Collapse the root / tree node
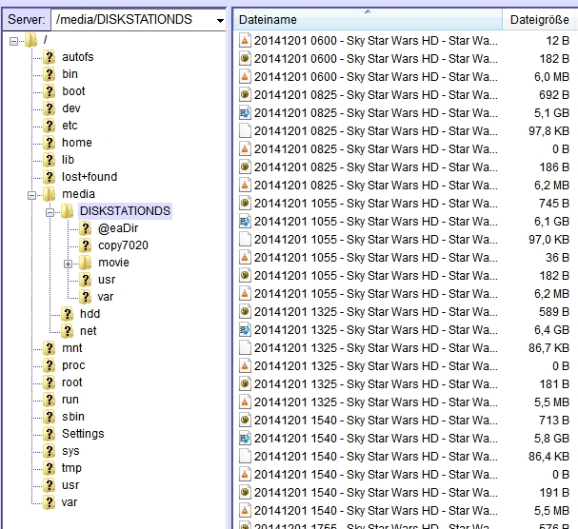 pyautogui.click(x=13, y=41)
